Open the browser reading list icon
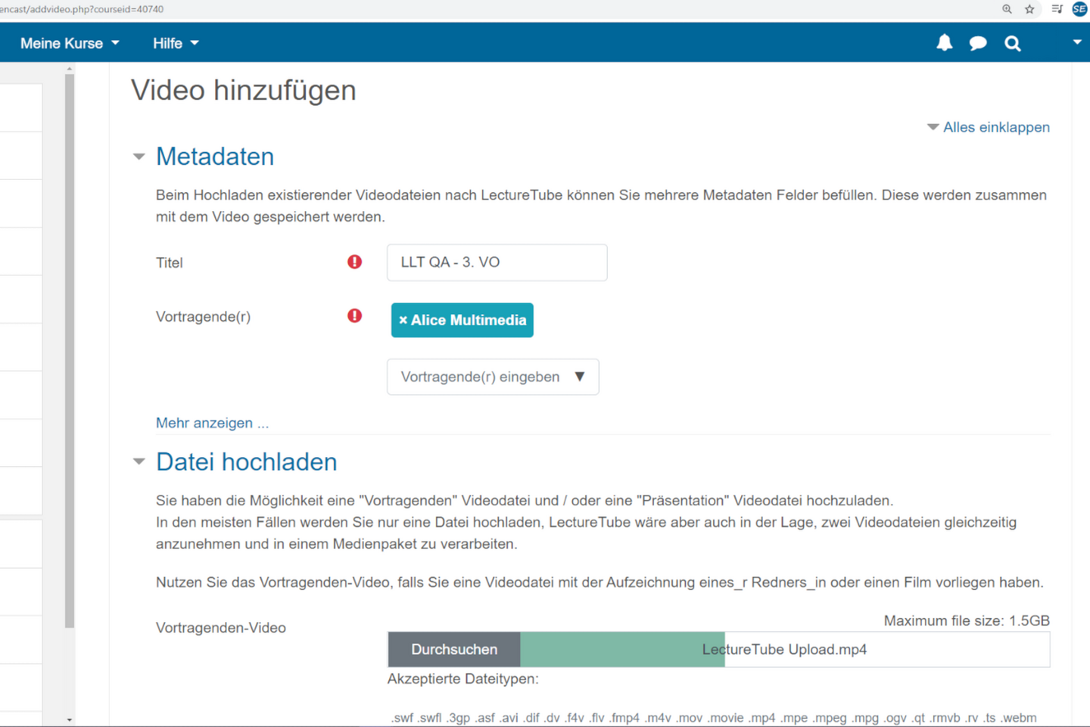The image size is (1090, 727). pos(1057,9)
